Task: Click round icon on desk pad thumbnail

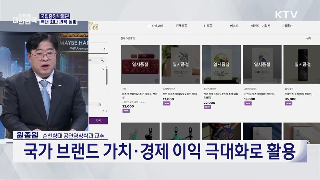Action: tap(157, 81)
